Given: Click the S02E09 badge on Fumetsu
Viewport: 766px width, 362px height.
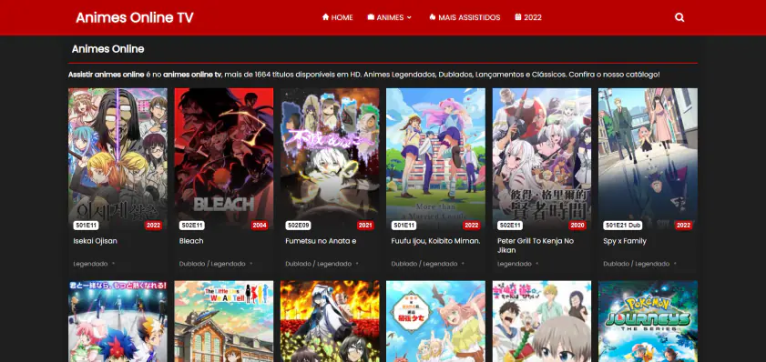Looking at the screenshot, I should pos(298,226).
